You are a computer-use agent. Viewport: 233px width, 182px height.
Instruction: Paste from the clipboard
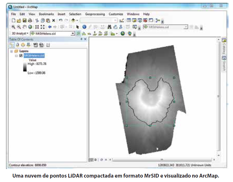[x=48, y=20]
